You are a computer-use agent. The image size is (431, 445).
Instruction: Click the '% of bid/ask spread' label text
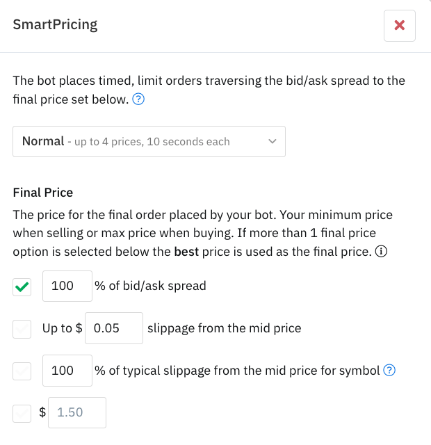coord(150,286)
